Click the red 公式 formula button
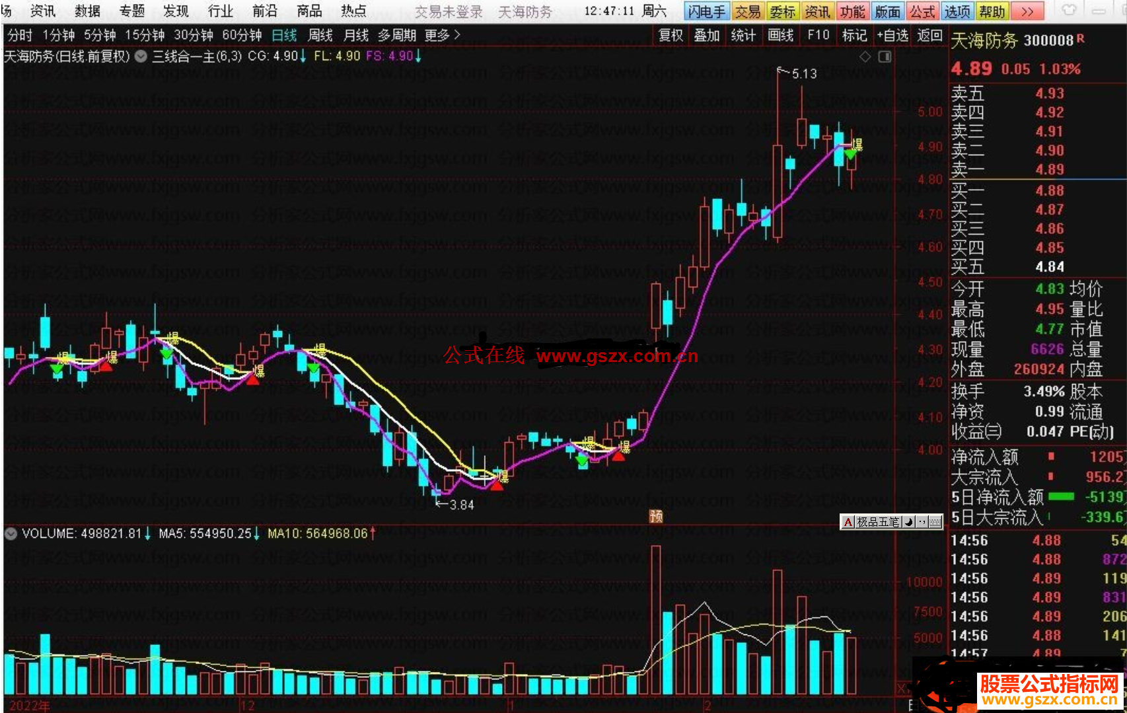Image resolution: width=1127 pixels, height=713 pixels. point(923,12)
